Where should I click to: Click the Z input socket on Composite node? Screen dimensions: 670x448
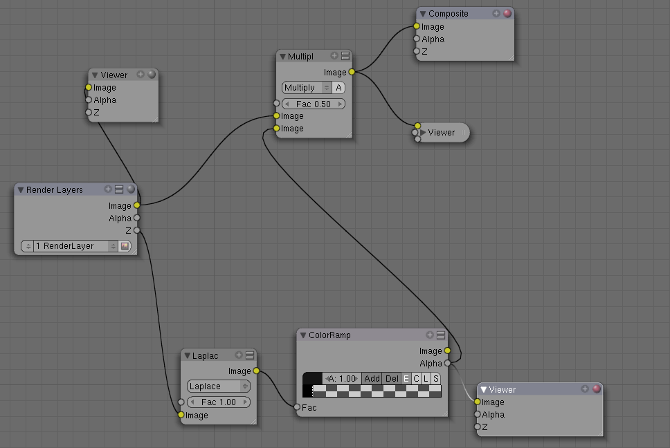[417, 50]
